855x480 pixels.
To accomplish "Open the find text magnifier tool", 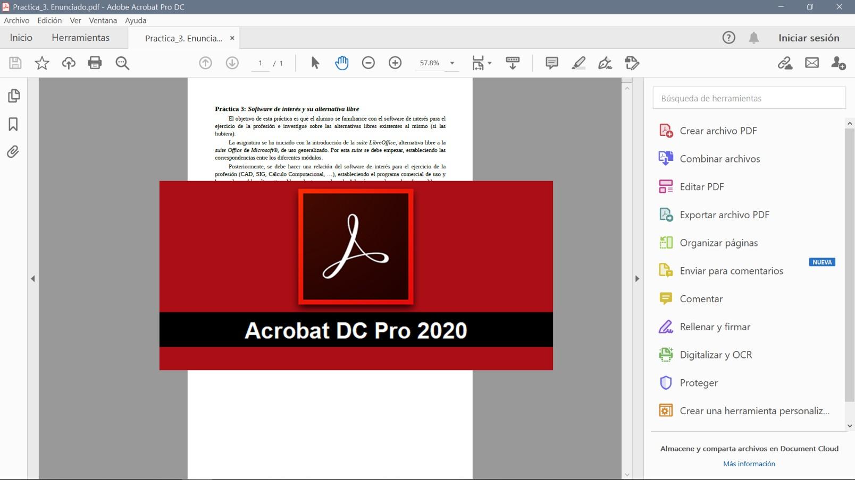I will pyautogui.click(x=123, y=63).
